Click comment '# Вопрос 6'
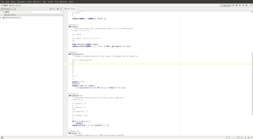The image size is (253, 139). coord(73,25)
